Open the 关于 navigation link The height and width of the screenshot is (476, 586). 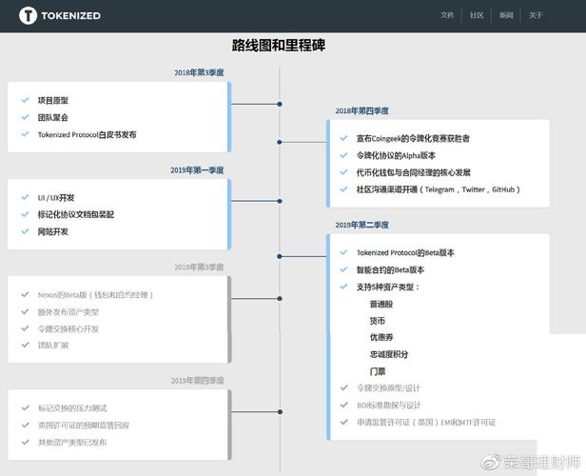[x=536, y=15]
